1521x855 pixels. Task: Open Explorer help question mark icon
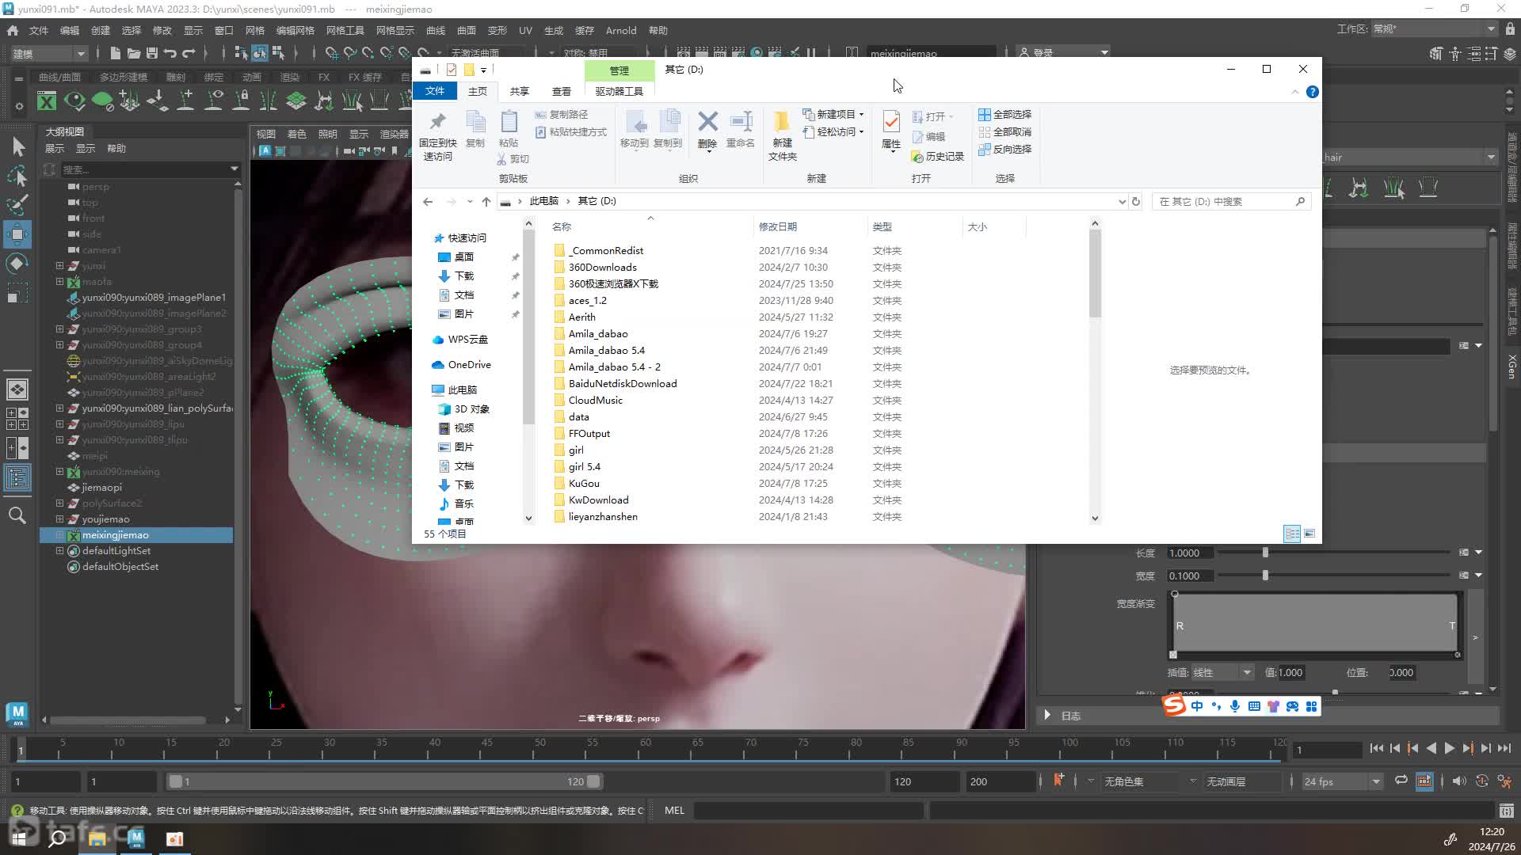pos(1313,92)
